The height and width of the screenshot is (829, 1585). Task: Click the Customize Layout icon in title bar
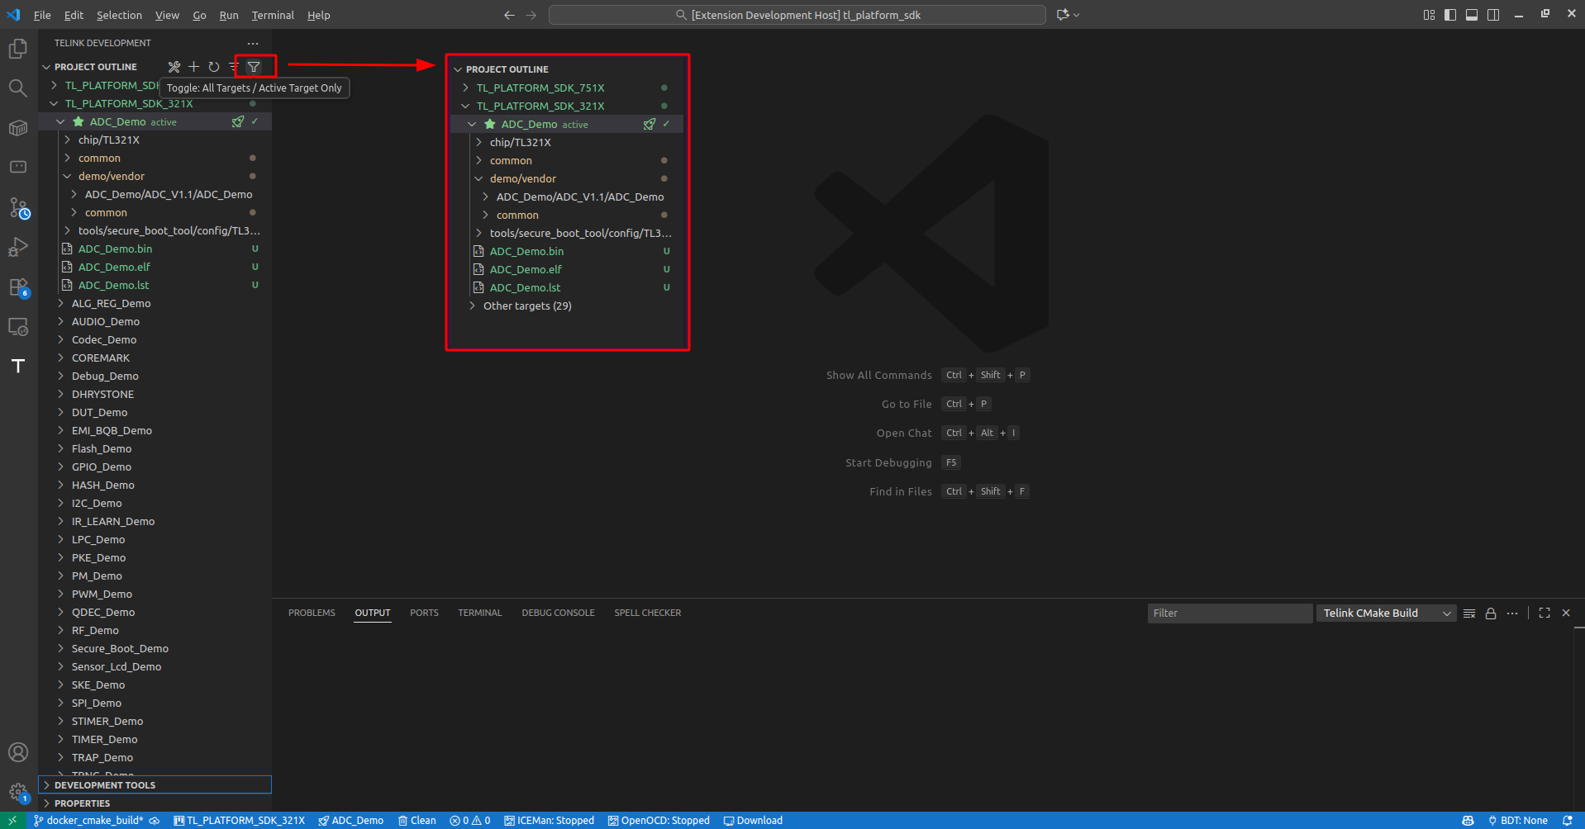point(1429,15)
